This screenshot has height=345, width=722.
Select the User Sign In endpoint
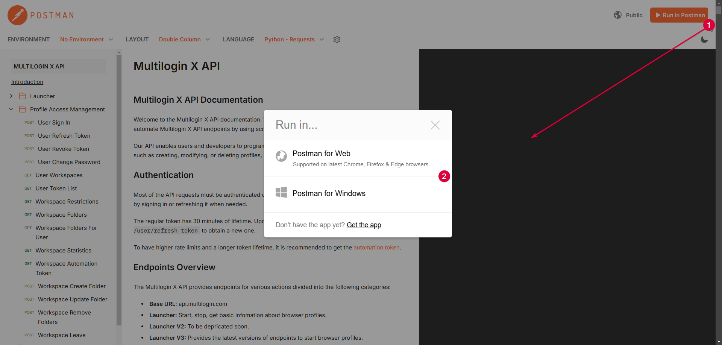point(54,122)
